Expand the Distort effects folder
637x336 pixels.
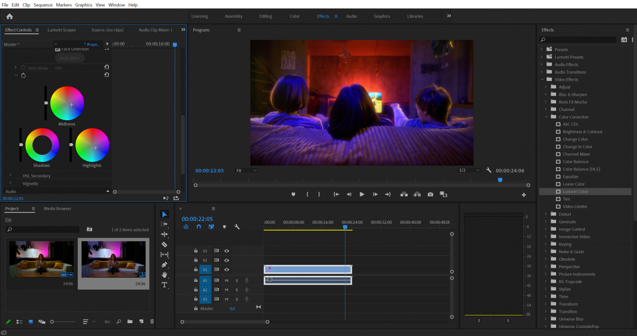click(546, 214)
